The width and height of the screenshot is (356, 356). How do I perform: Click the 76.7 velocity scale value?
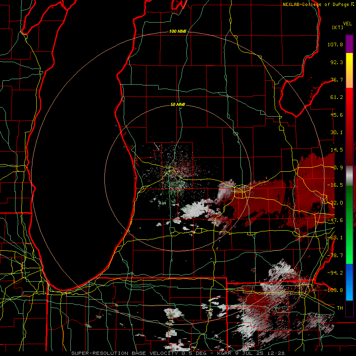[x=337, y=80]
